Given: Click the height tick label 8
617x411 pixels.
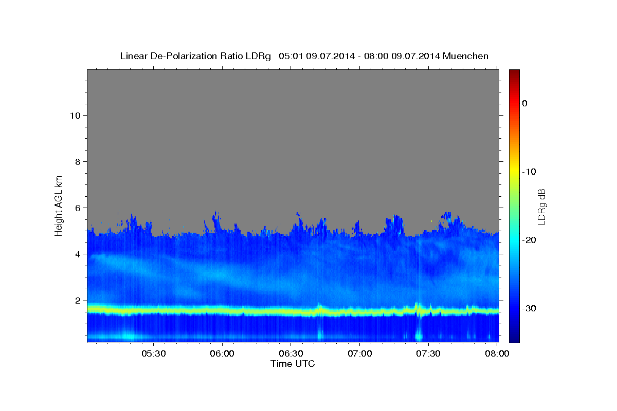Looking at the screenshot, I should click(x=79, y=162).
